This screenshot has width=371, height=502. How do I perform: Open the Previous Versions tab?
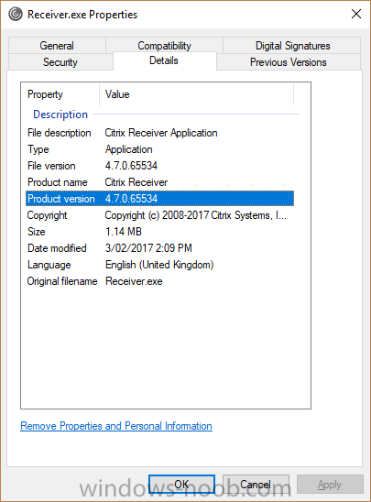[x=288, y=61]
